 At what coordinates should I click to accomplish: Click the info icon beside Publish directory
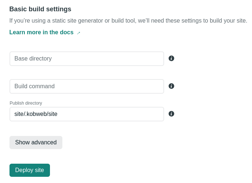coord(171,114)
